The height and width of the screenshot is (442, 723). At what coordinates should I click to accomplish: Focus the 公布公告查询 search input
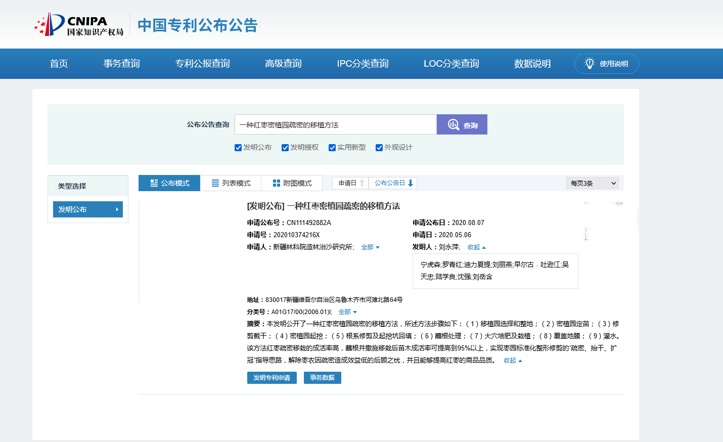[336, 124]
